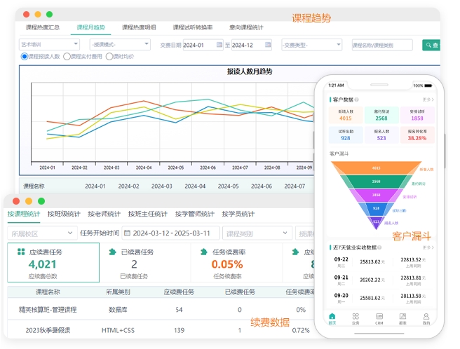Tap 更多 link beside 客户数据
The height and width of the screenshot is (349, 460).
[x=428, y=100]
